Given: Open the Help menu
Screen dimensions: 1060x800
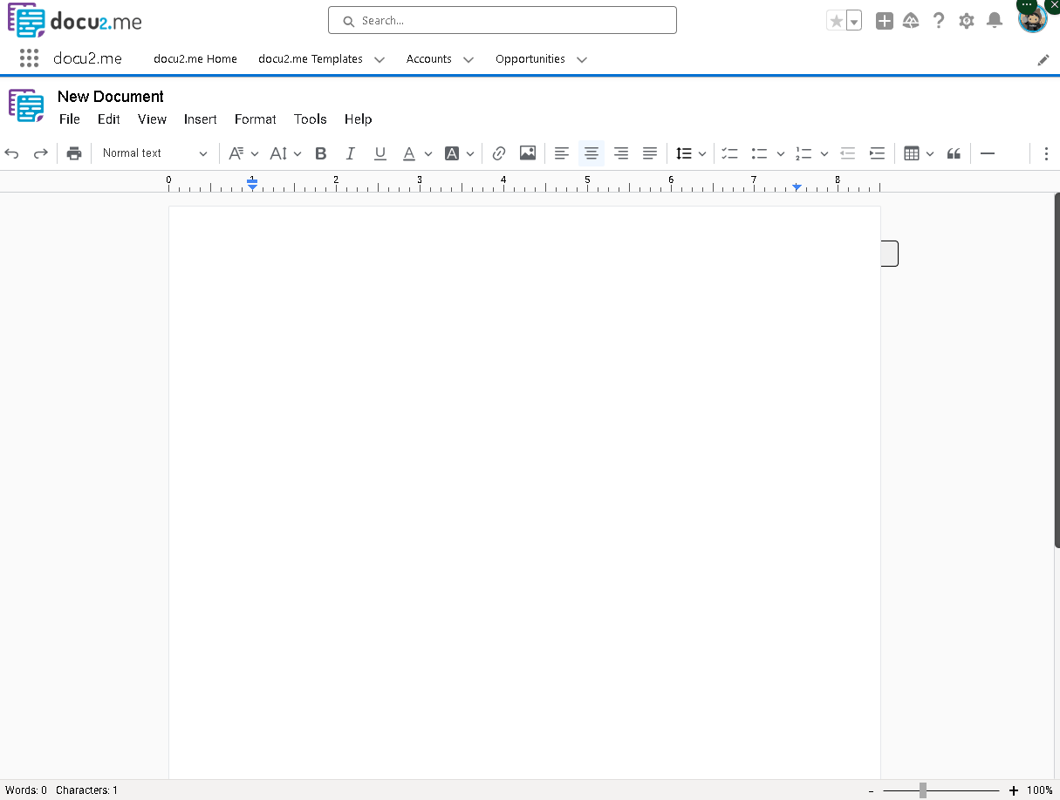Looking at the screenshot, I should [358, 119].
